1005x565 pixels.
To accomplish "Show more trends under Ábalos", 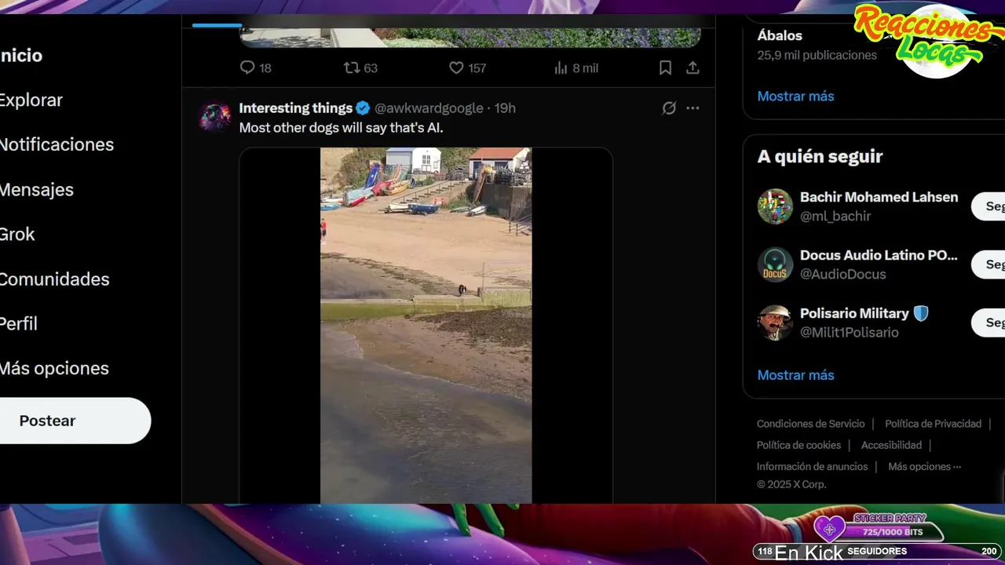I will coord(795,97).
